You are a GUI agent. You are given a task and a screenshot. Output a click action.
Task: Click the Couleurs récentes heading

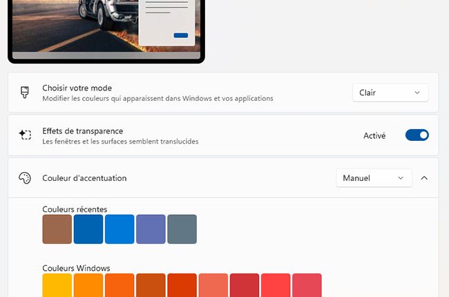pyautogui.click(x=75, y=209)
